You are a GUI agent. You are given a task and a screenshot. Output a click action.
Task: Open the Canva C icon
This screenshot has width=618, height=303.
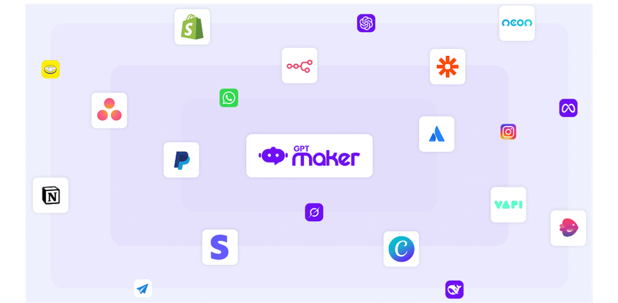(401, 249)
